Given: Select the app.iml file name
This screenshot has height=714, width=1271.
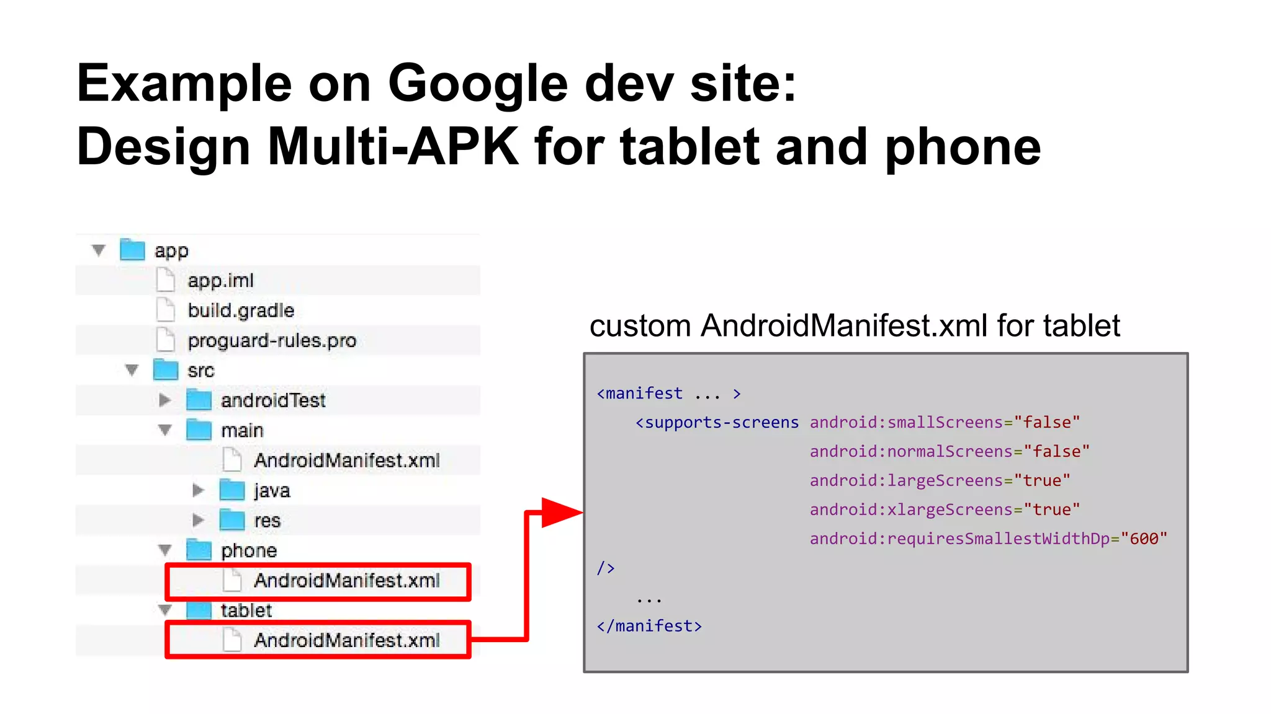Looking at the screenshot, I should click(x=221, y=281).
